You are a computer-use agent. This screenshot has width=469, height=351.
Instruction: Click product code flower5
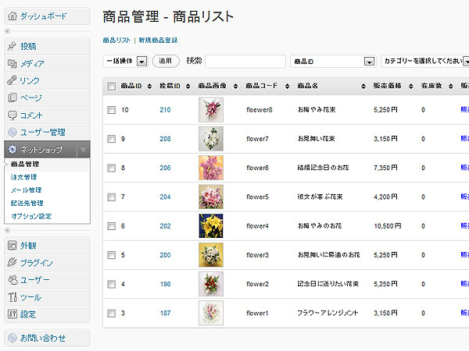click(x=257, y=197)
